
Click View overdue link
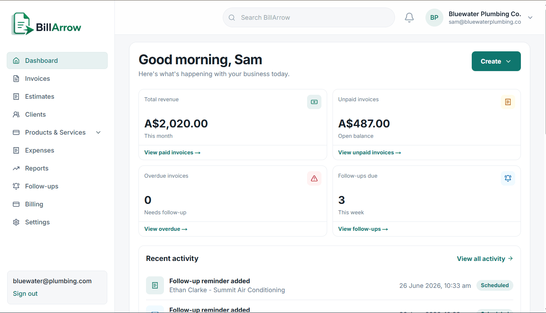point(166,229)
